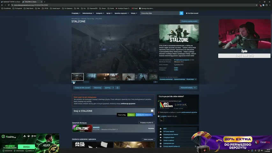Bookmark this page with the star icon

coord(257,5)
